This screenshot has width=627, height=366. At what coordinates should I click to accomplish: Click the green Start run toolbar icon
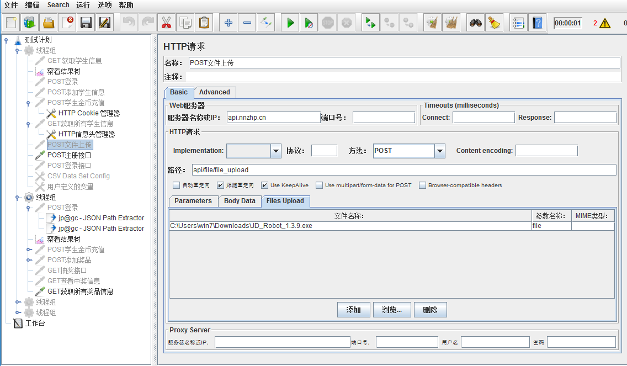(x=290, y=23)
